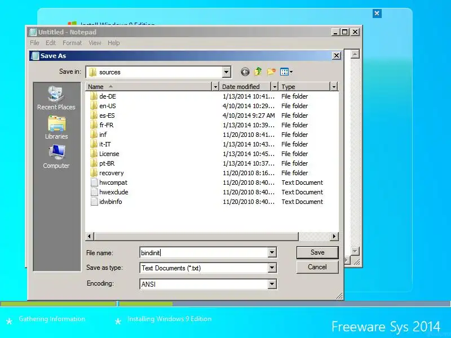The image size is (451, 338).
Task: Open Libraries in the sidebar
Action: tap(56, 128)
